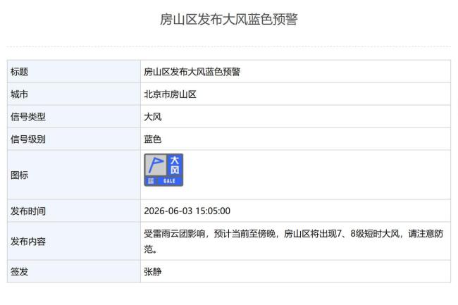Click the 城市 row label

coord(19,94)
